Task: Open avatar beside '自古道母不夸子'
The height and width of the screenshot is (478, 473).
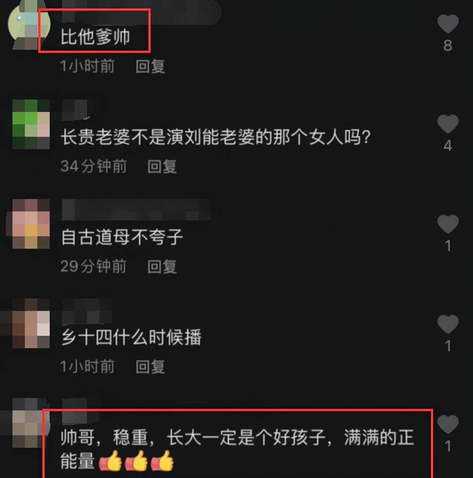Action: [31, 224]
